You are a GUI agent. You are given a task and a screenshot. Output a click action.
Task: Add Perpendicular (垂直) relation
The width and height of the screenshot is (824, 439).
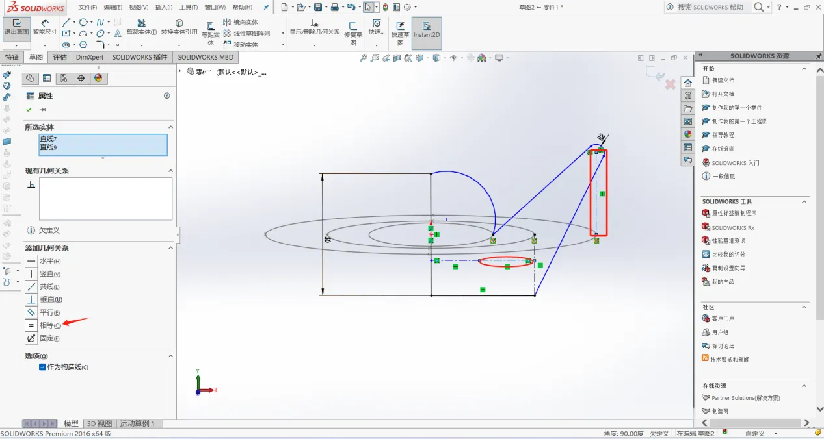coord(31,300)
